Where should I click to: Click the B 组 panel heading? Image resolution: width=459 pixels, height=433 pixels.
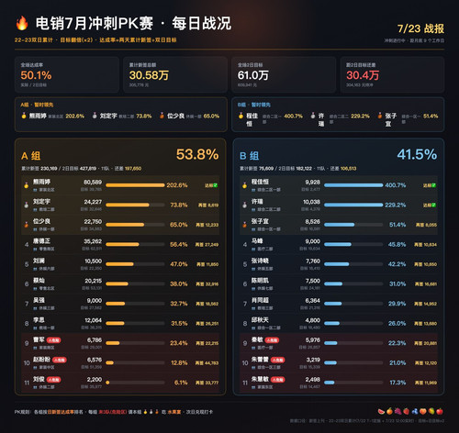[x=249, y=156]
